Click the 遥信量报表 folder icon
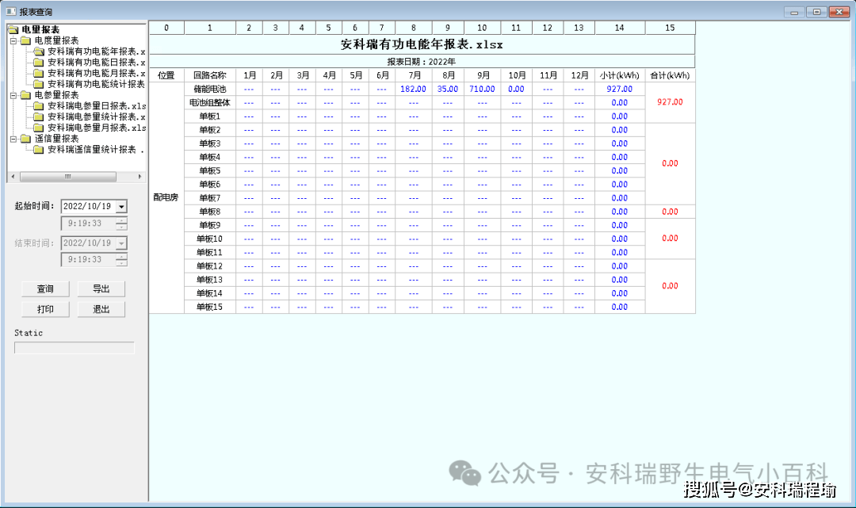This screenshot has height=508, width=856. tap(25, 139)
